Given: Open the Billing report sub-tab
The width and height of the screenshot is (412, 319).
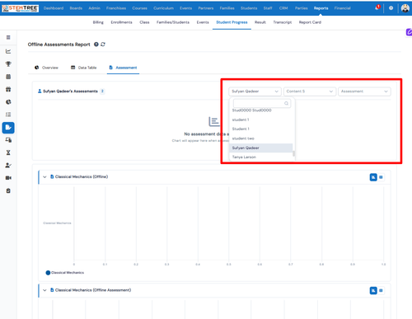Looking at the screenshot, I should 98,22.
